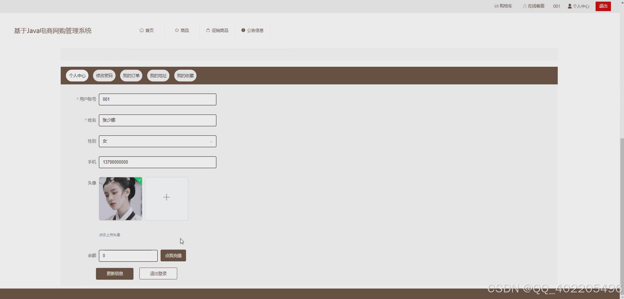Click the home icon next to 首页
This screenshot has height=299, width=624.
[x=141, y=30]
